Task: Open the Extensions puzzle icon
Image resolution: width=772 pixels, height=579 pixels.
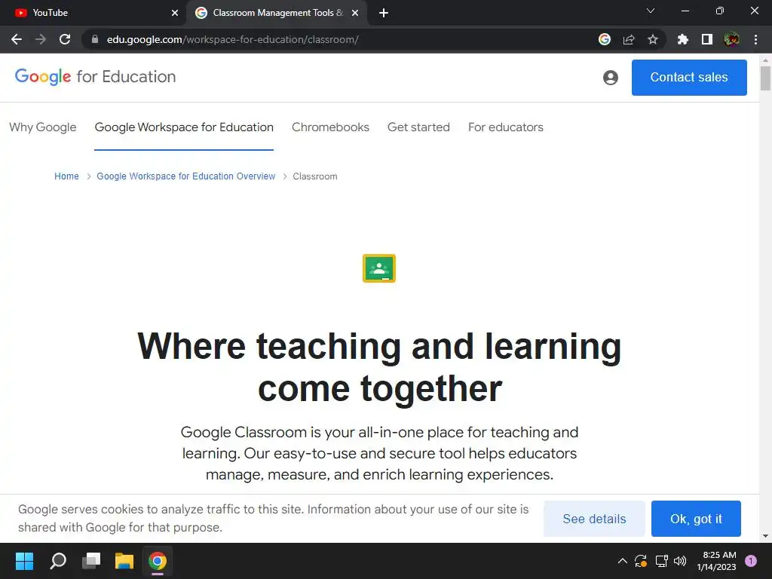Action: 683,39
